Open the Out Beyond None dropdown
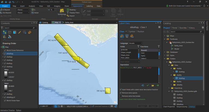This screenshot has height=112, width=209. tap(23, 13)
